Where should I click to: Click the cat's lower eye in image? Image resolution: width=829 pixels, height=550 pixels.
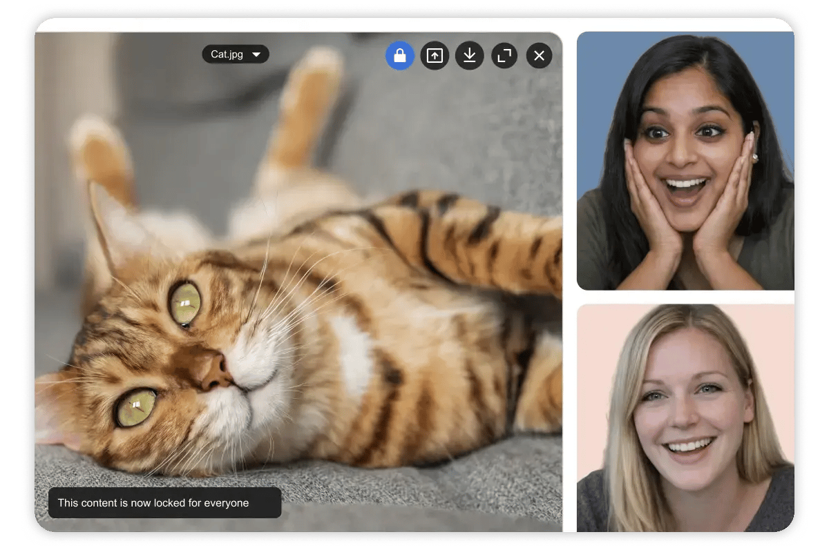pos(135,406)
